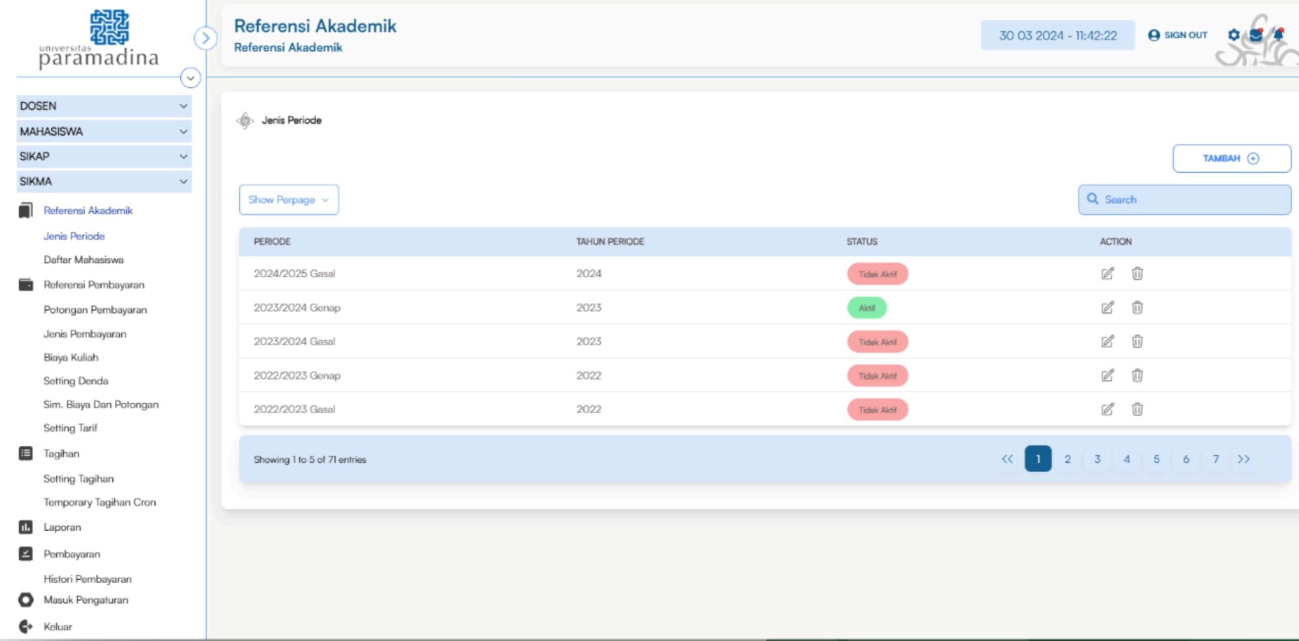The height and width of the screenshot is (641, 1299).
Task: Expand the SIKMA menu section
Action: [x=104, y=182]
